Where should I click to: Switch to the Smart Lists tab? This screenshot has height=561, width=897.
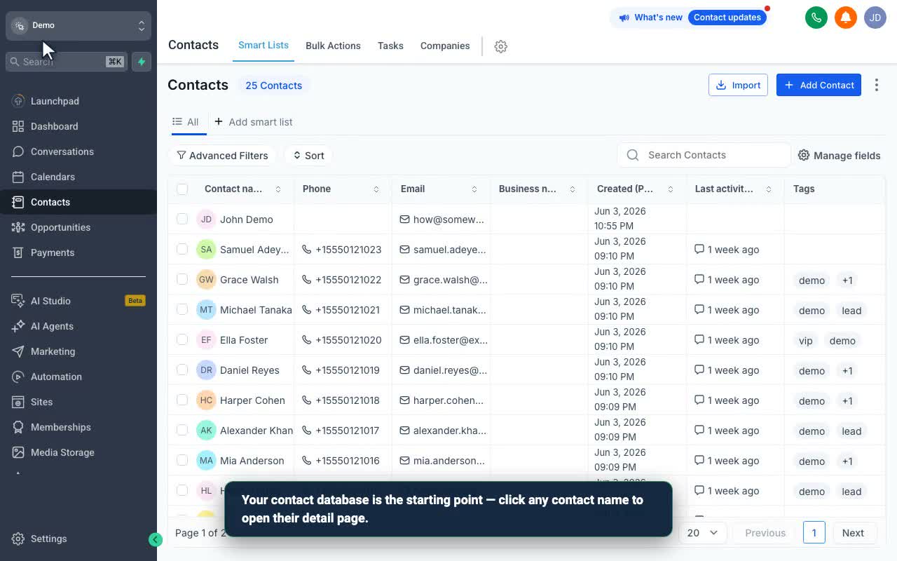click(263, 45)
